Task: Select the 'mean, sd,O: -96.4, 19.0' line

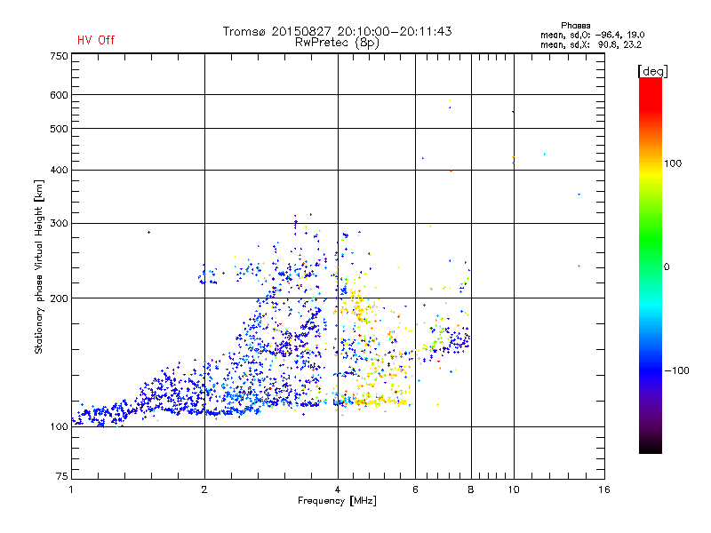Action: click(x=592, y=35)
